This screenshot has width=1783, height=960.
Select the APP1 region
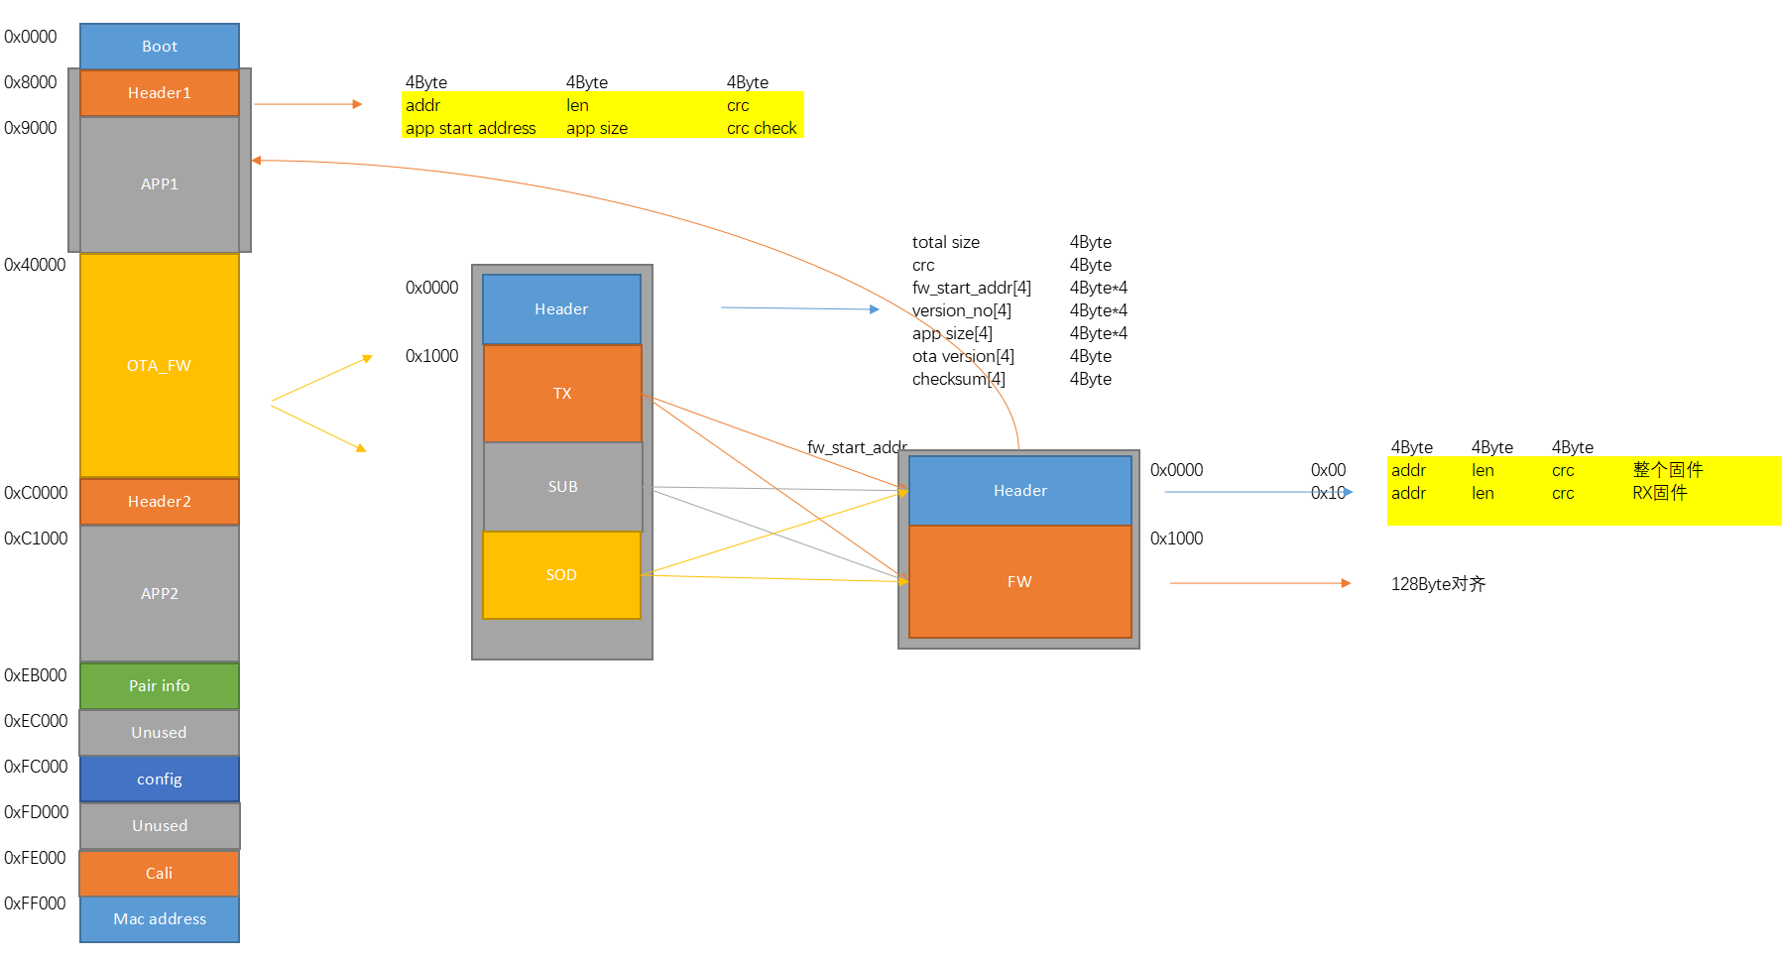tap(159, 183)
